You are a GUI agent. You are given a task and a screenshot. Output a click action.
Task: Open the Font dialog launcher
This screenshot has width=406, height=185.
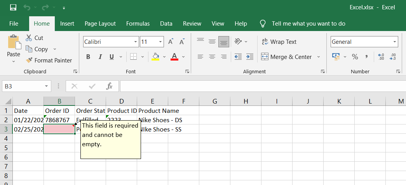tap(187, 72)
